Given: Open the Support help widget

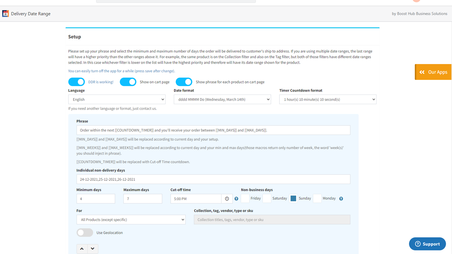Looking at the screenshot, I should click(x=427, y=244).
